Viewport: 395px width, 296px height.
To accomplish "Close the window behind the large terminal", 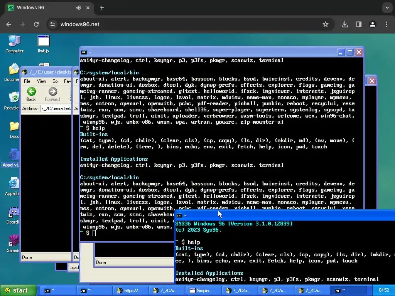I will coord(372,81).
